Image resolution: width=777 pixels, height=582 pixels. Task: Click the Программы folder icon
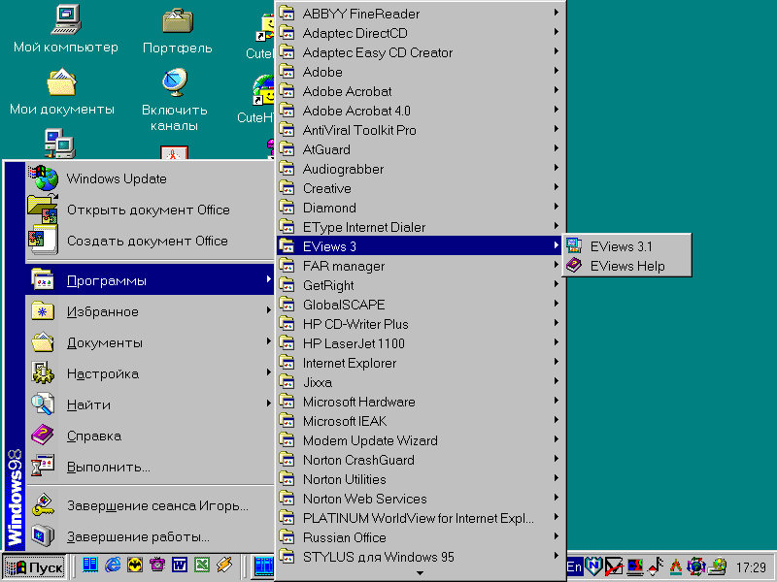point(43,280)
